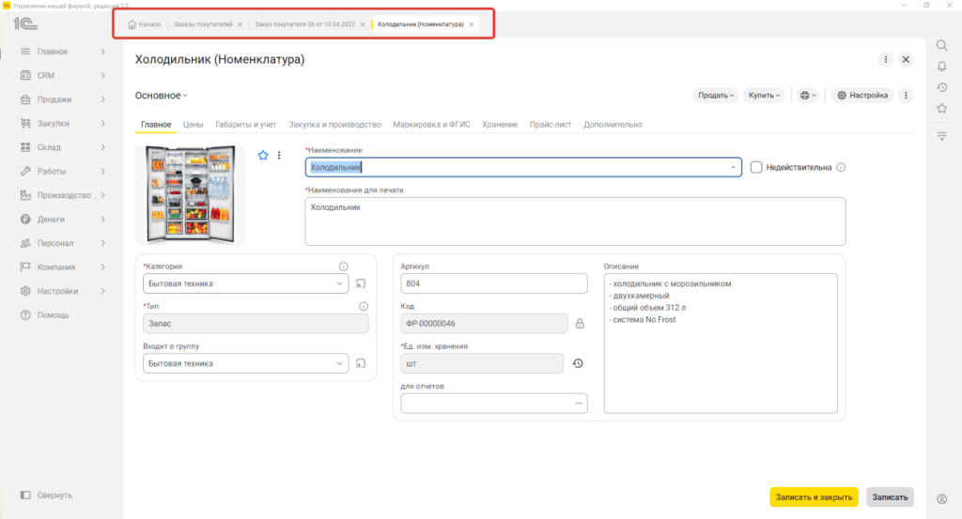
Task: Mark Холодильник as favorite with blue star
Action: pos(263,155)
